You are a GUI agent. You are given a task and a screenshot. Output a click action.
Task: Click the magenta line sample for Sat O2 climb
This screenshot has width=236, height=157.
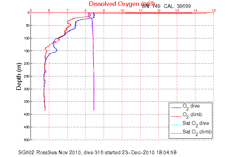coord(176,133)
